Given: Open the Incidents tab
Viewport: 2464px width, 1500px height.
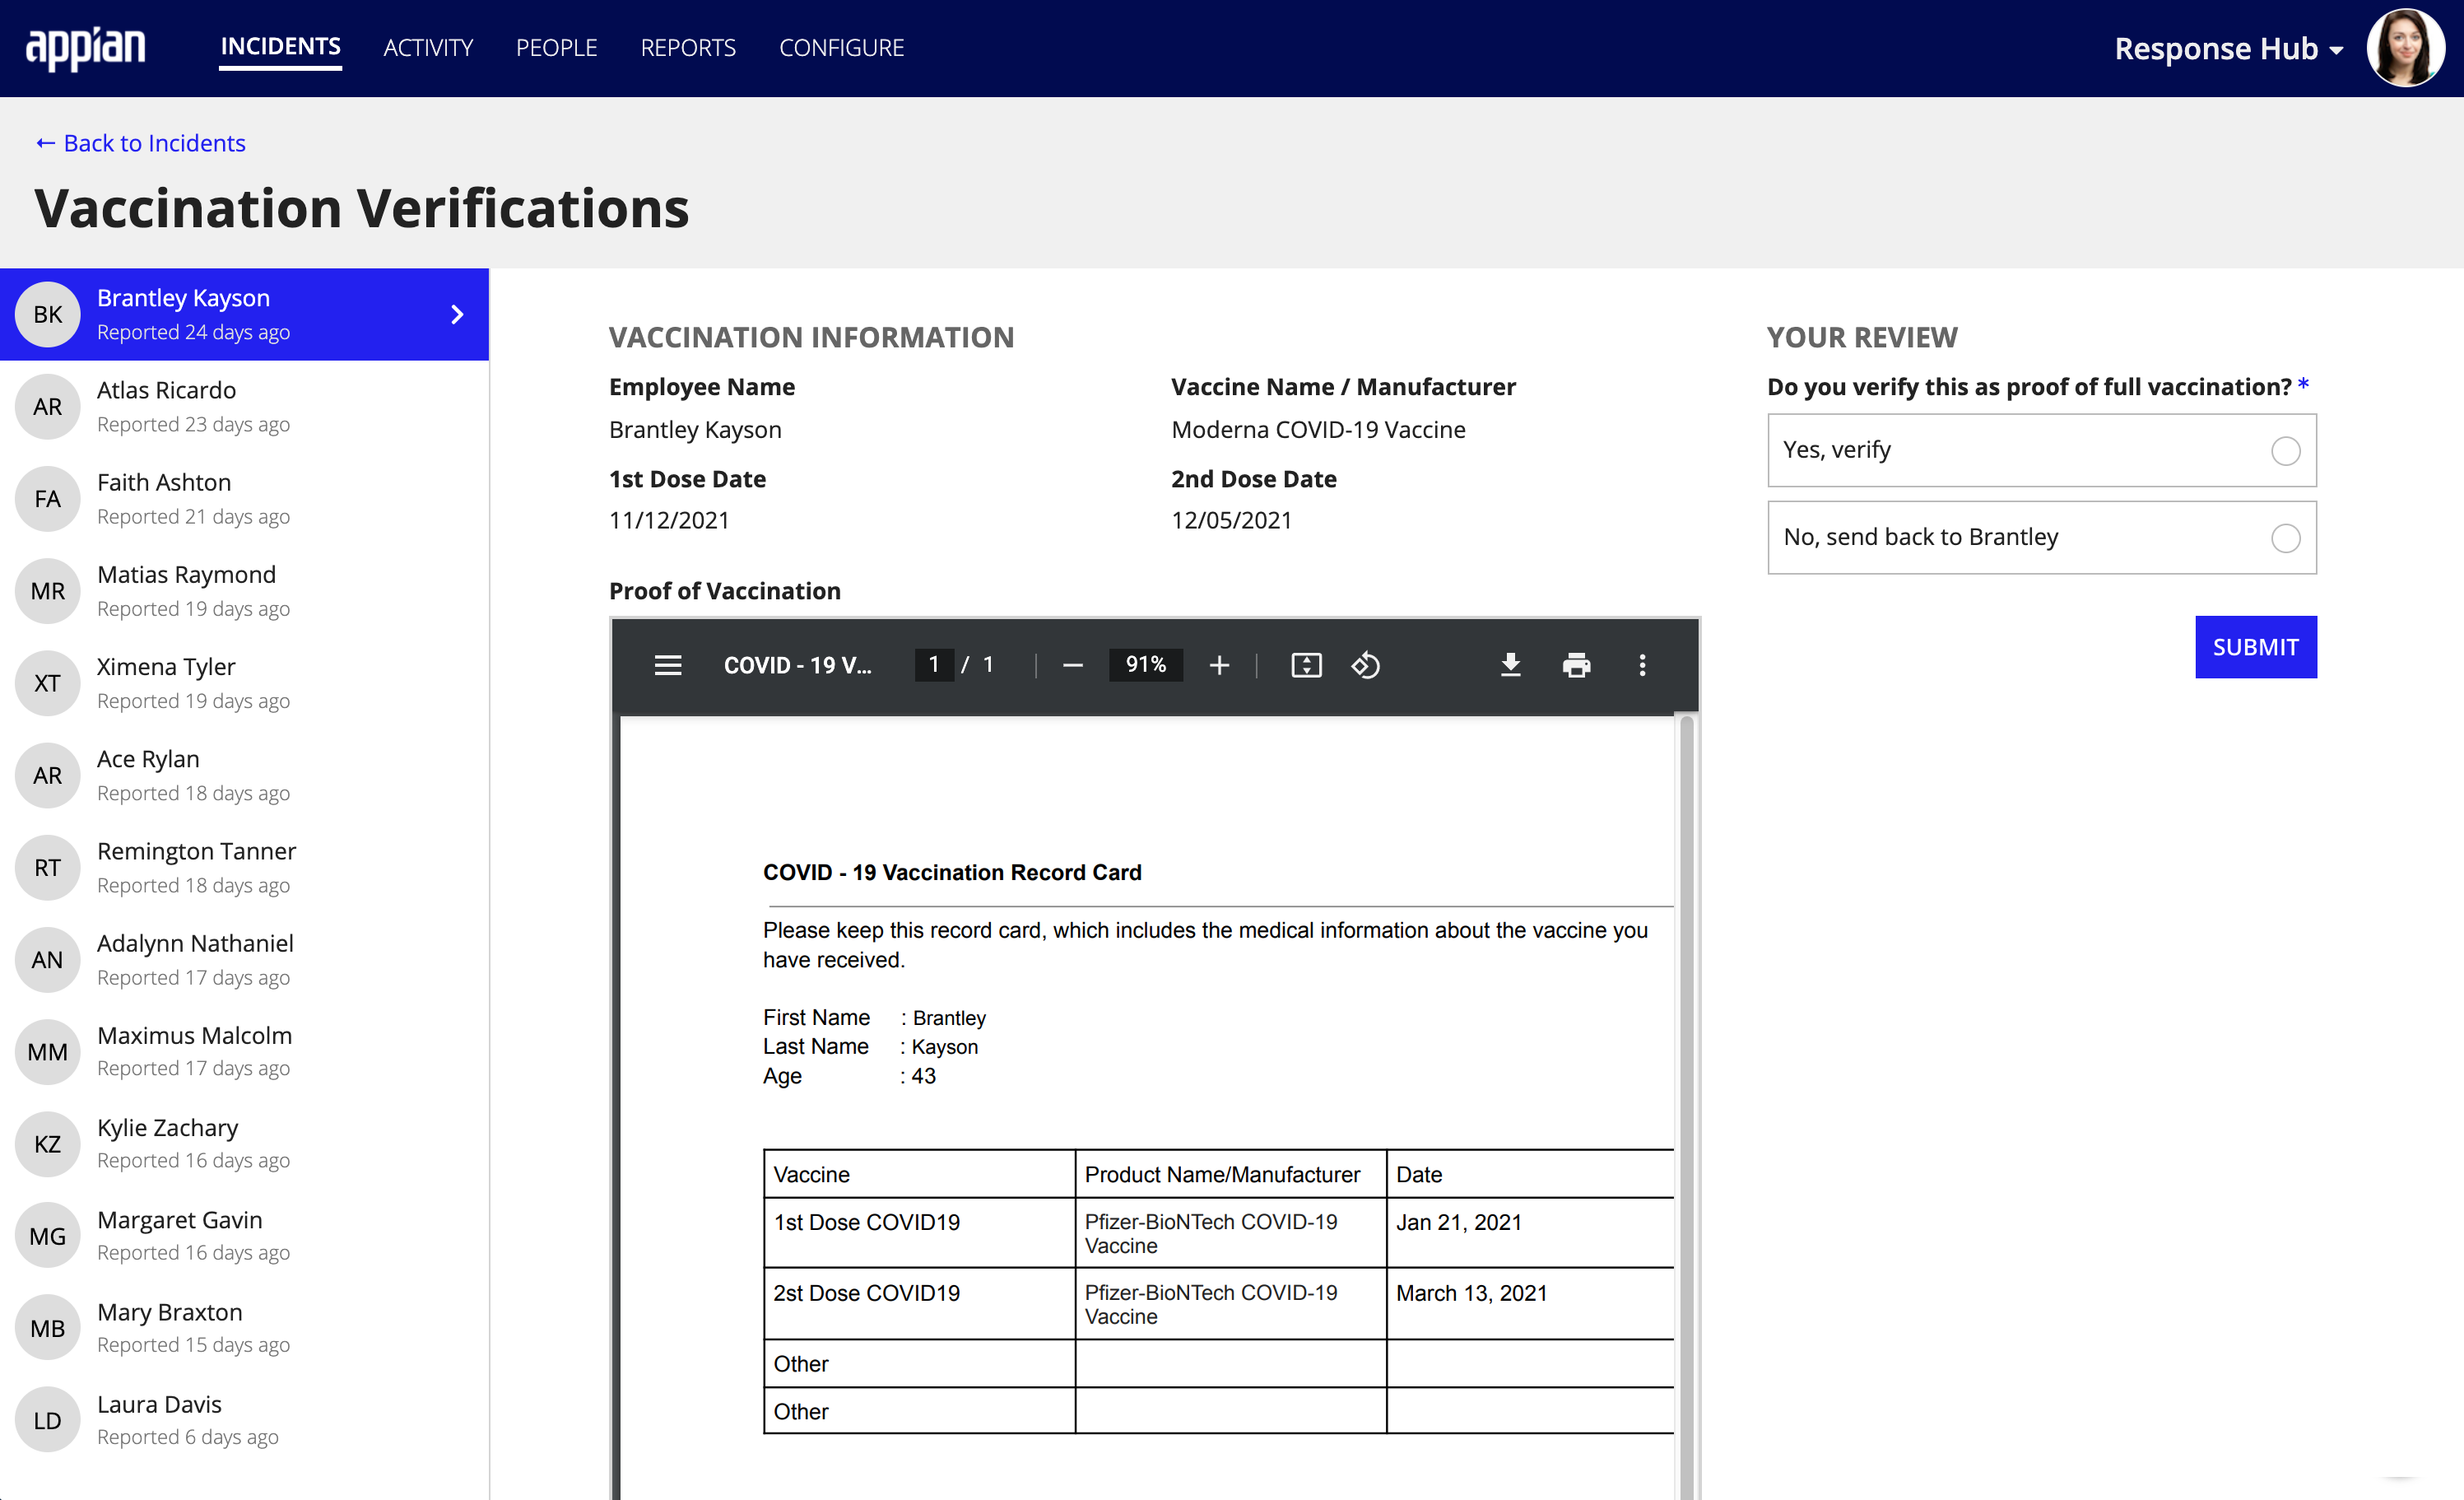Looking at the screenshot, I should (280, 47).
